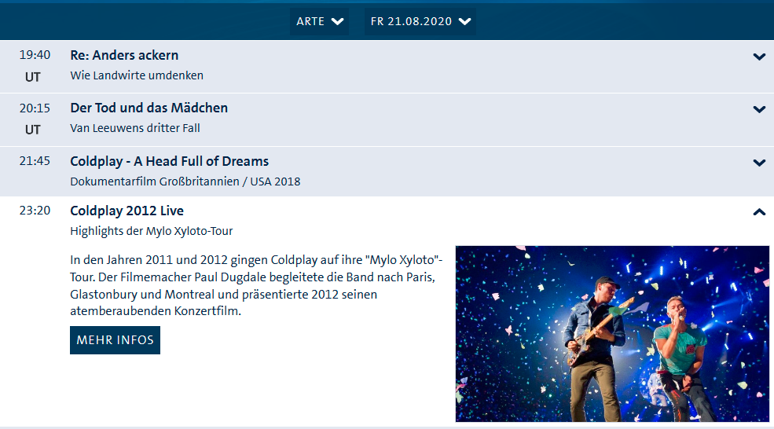Image resolution: width=774 pixels, height=429 pixels.
Task: Open the FR 21.08.2020 date dropdown
Action: pyautogui.click(x=420, y=21)
